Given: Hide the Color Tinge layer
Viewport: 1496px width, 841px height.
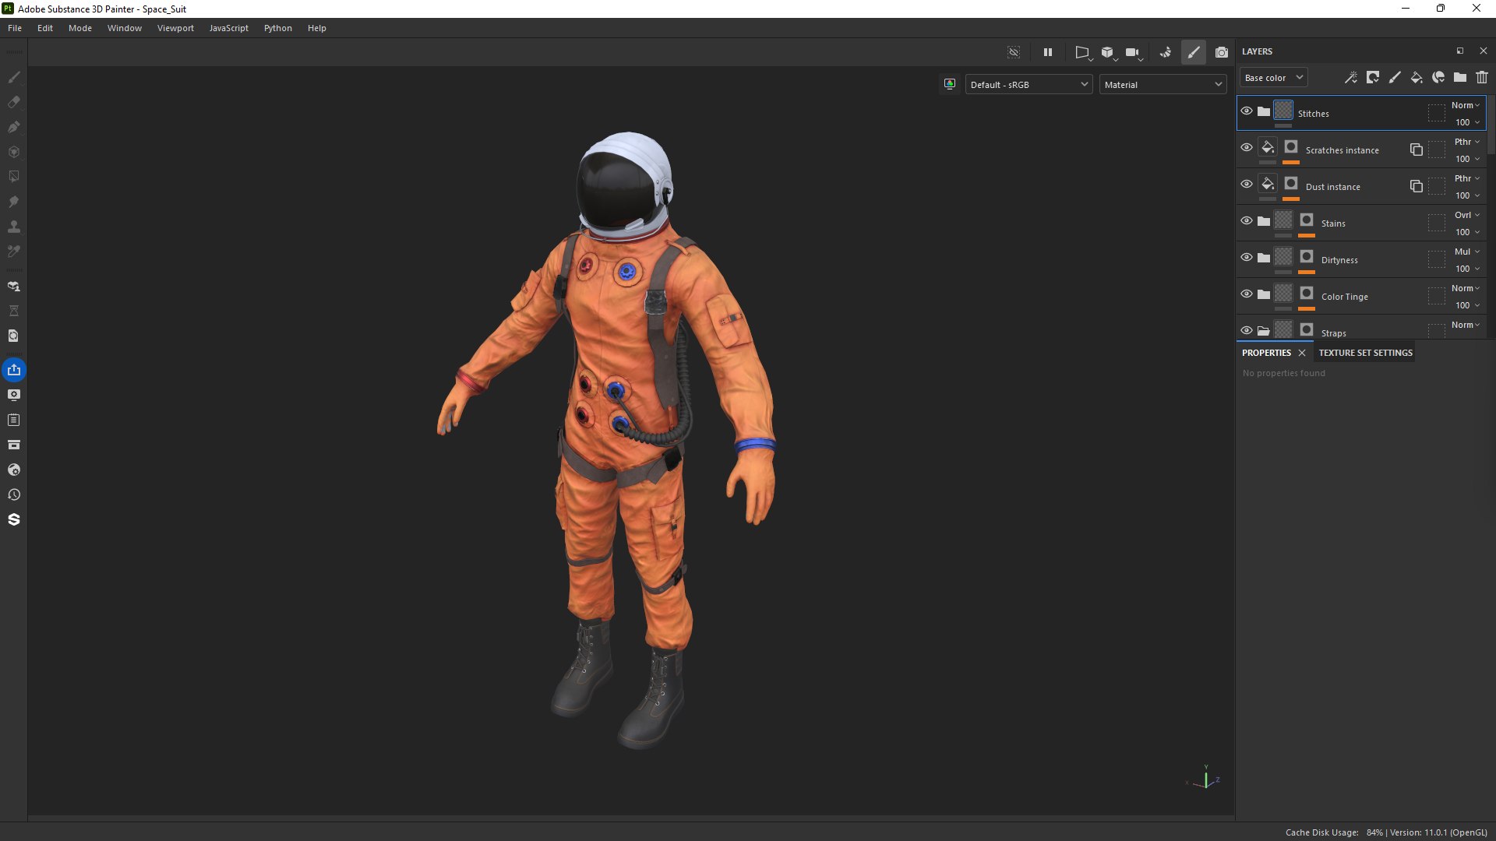Looking at the screenshot, I should 1247,294.
